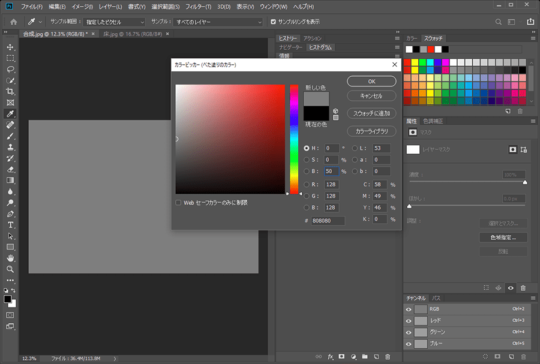
Task: Open the サンプル範囲 dropdown
Action: pyautogui.click(x=113, y=22)
